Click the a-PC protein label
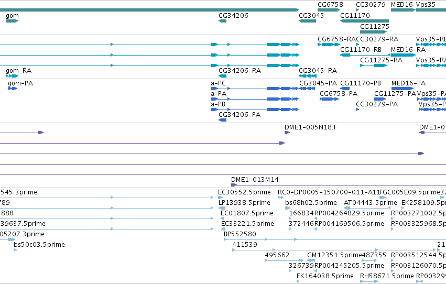Screen dimensions: 446x284 coord(218,83)
